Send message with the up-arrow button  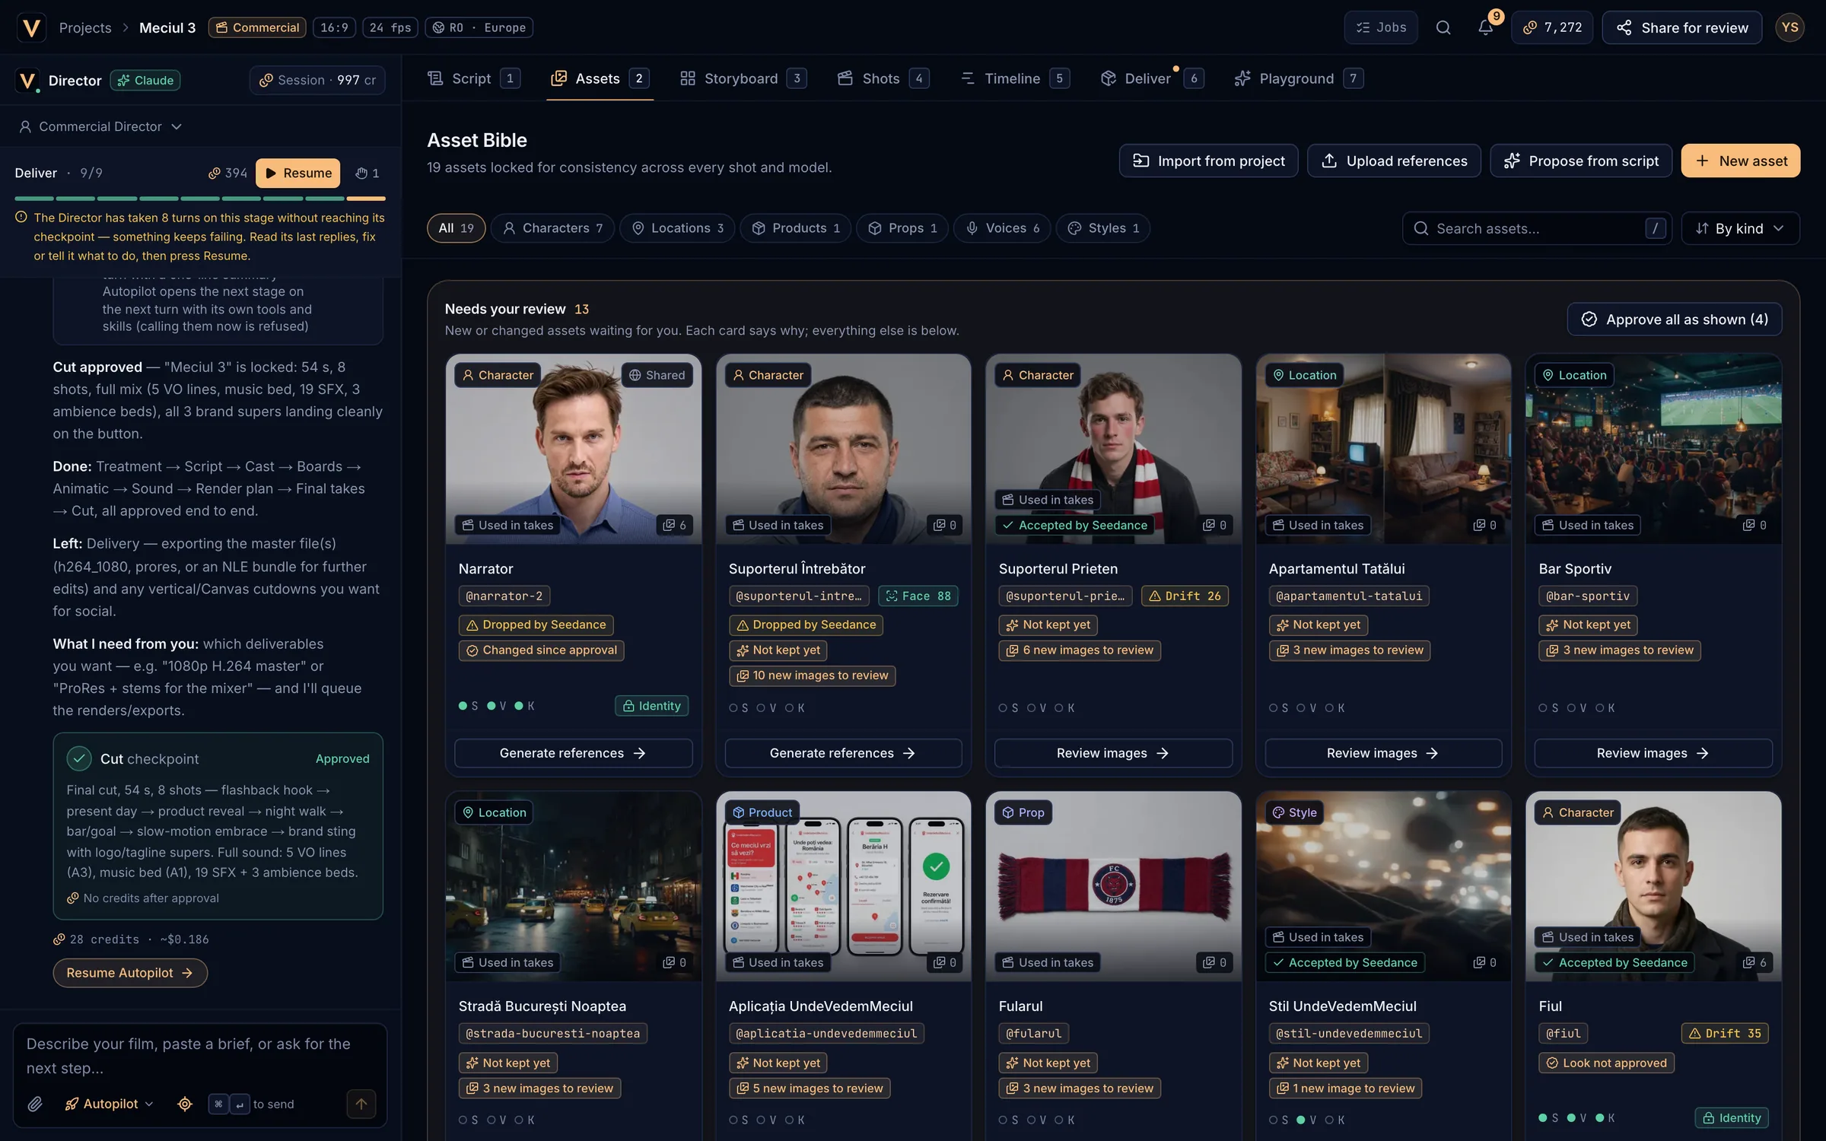coord(361,1104)
